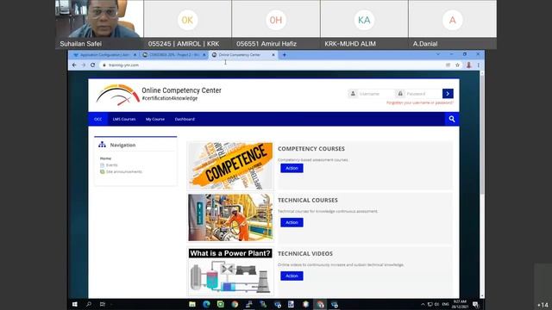
Task: Open a new browser tab
Action: 285,55
